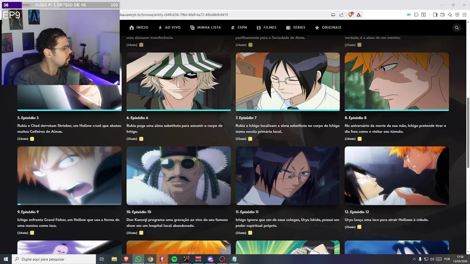Click the '12. Episódio 12' title

(357, 212)
